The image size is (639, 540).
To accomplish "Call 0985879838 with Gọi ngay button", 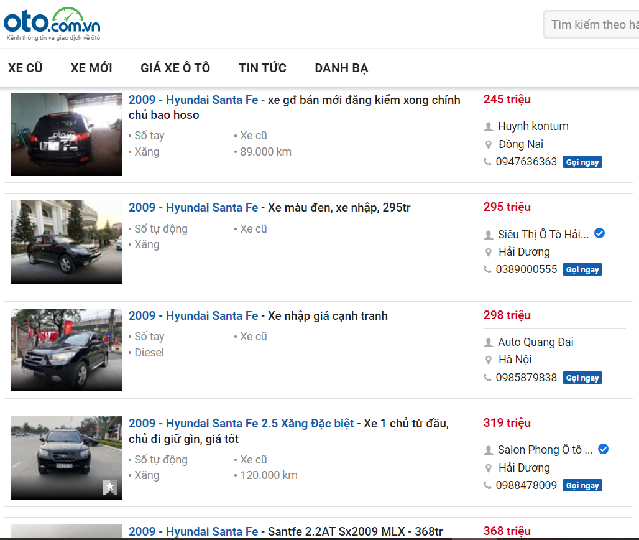I will 582,378.
